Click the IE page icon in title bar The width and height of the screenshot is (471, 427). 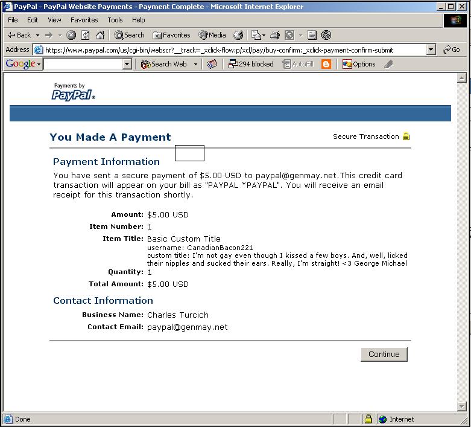8,7
